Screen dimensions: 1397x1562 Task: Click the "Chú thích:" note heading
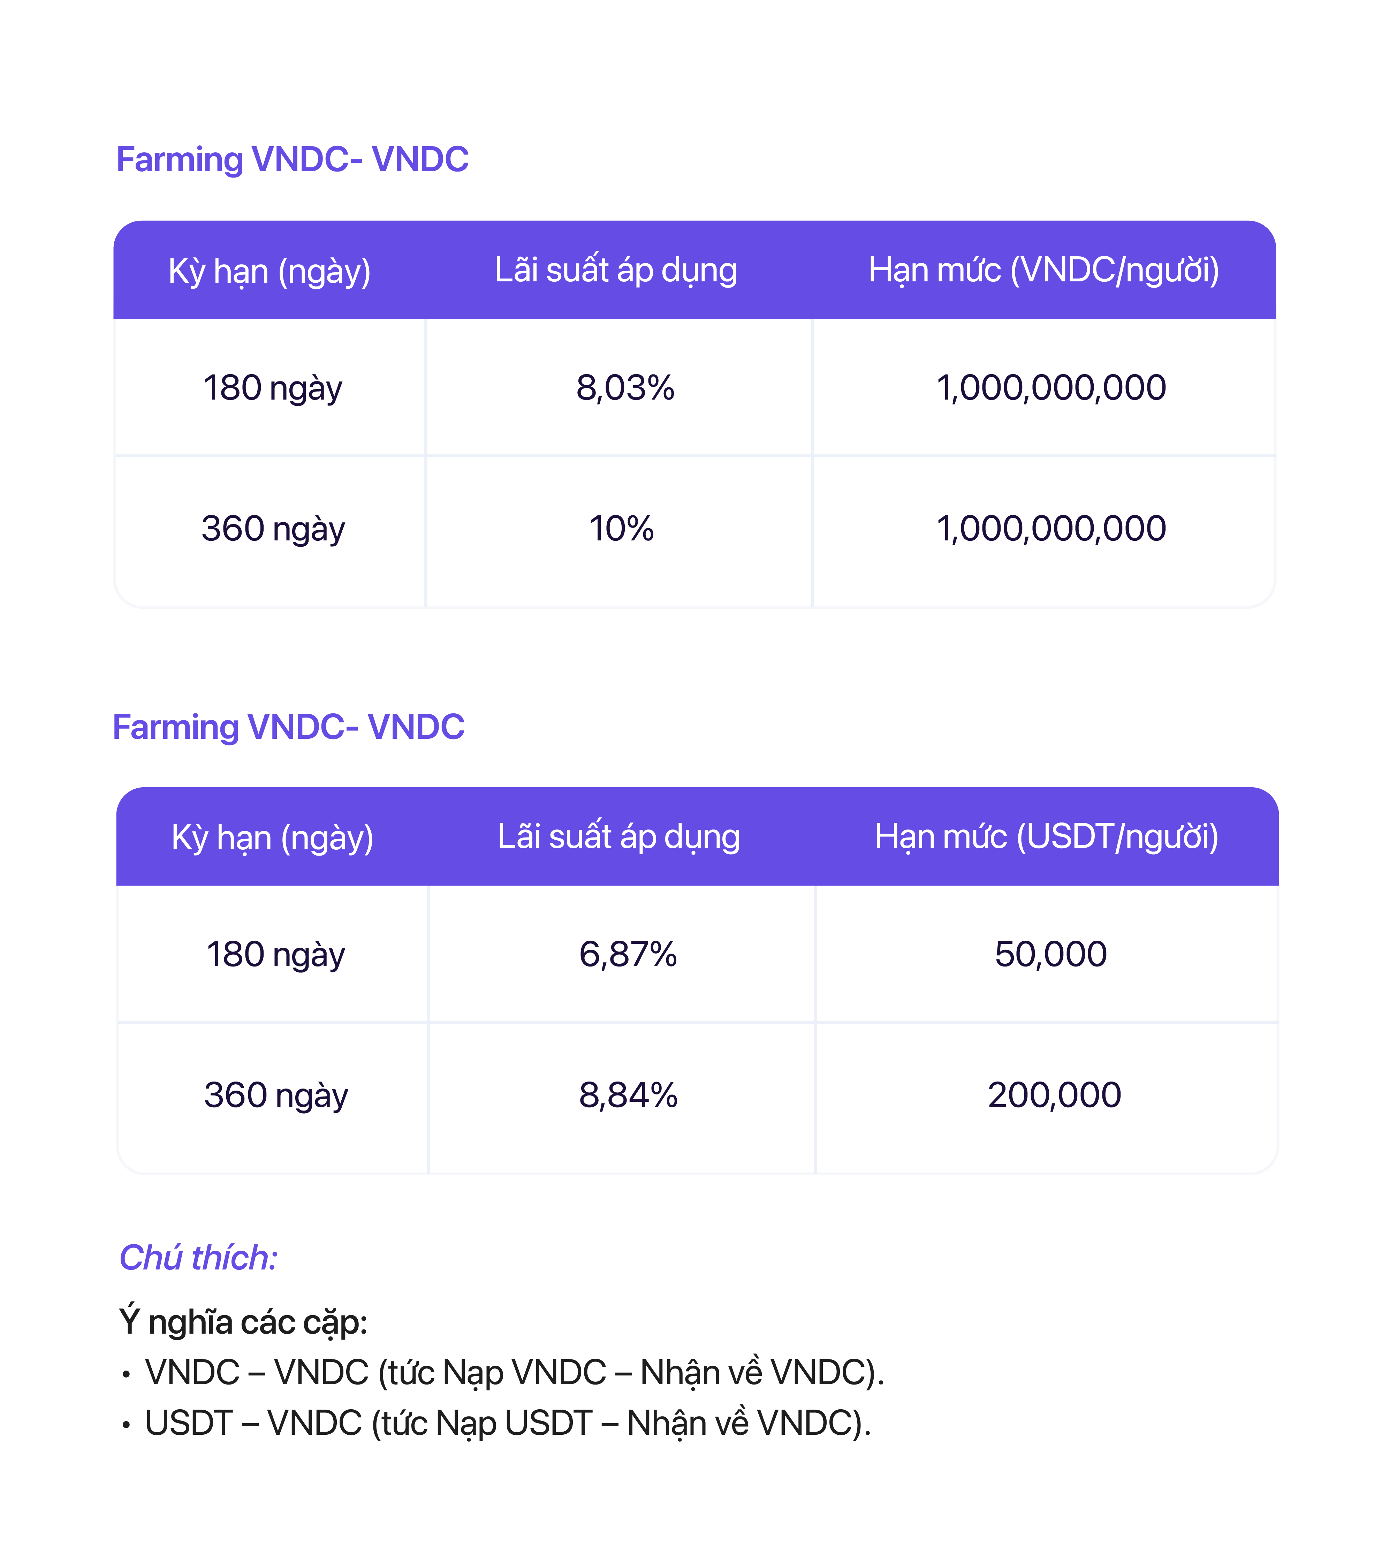(x=198, y=1258)
